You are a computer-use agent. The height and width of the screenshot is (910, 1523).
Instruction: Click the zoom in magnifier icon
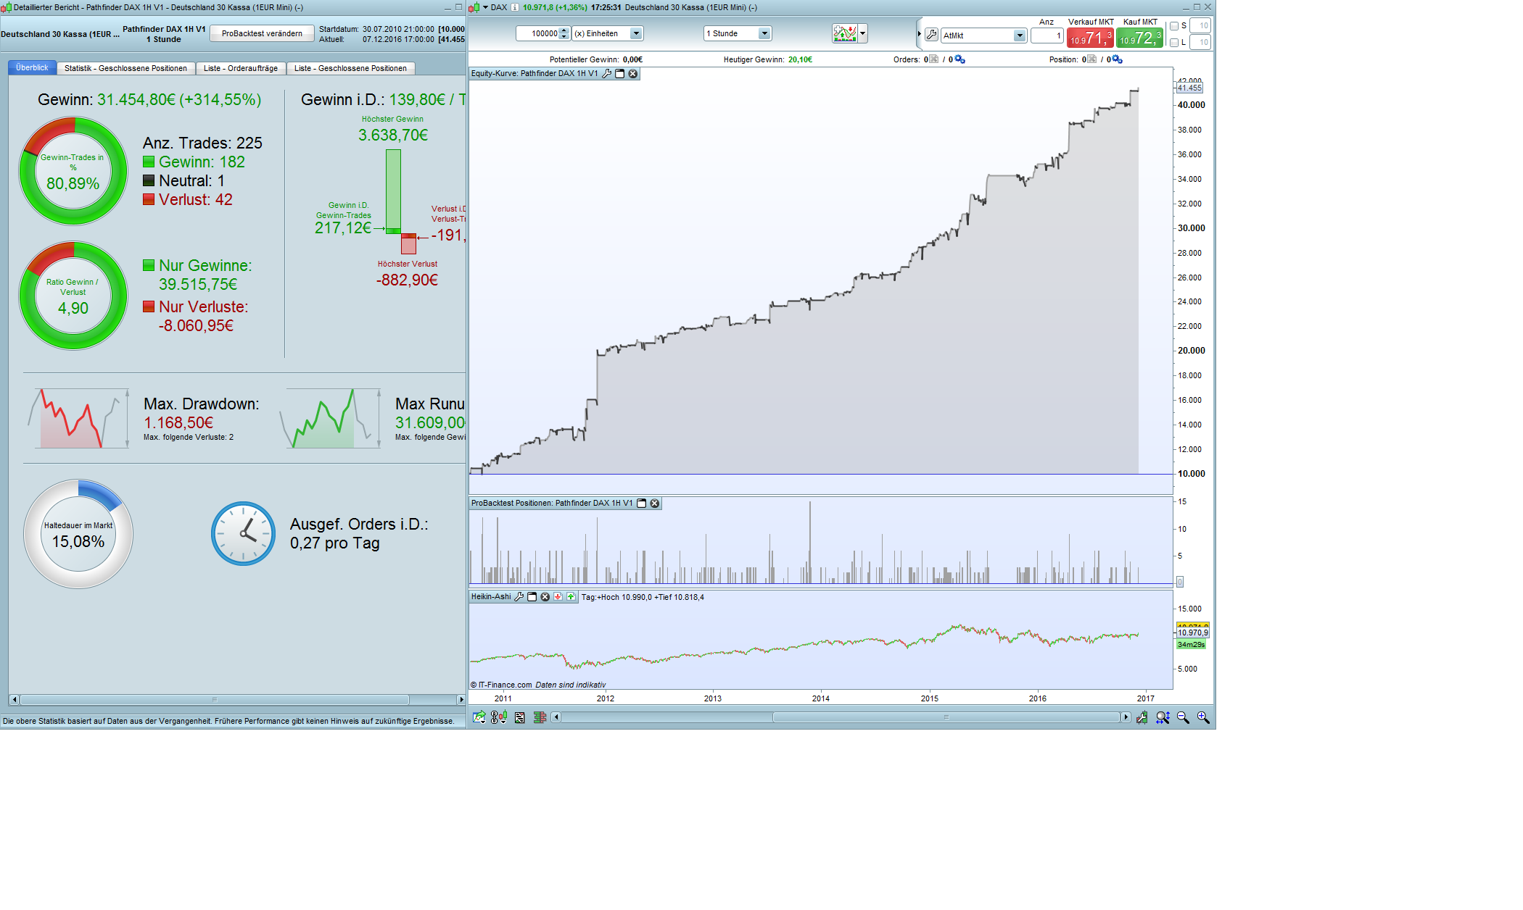1203,717
